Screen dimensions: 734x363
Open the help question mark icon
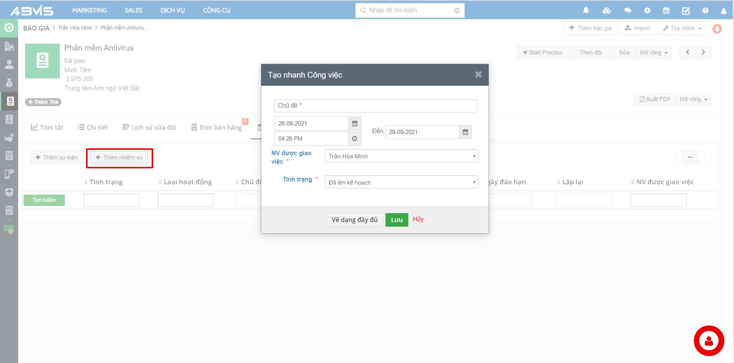point(705,10)
